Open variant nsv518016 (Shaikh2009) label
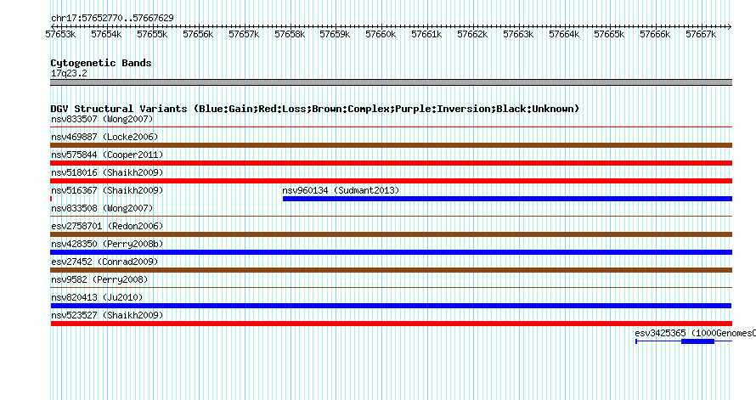 coord(107,172)
